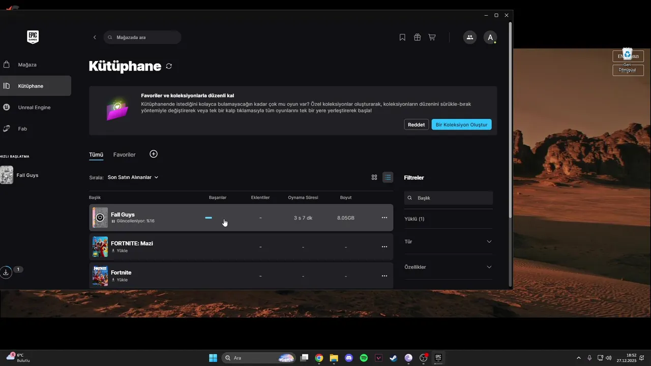The width and height of the screenshot is (651, 366).
Task: Click the library vertical scrollbar
Action: click(x=510, y=119)
